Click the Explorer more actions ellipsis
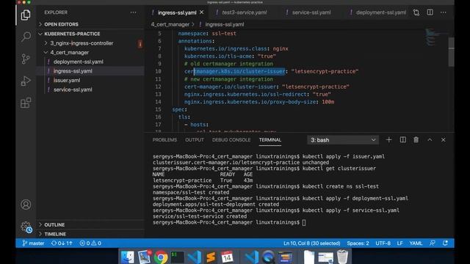470x264 pixels. tap(134, 12)
